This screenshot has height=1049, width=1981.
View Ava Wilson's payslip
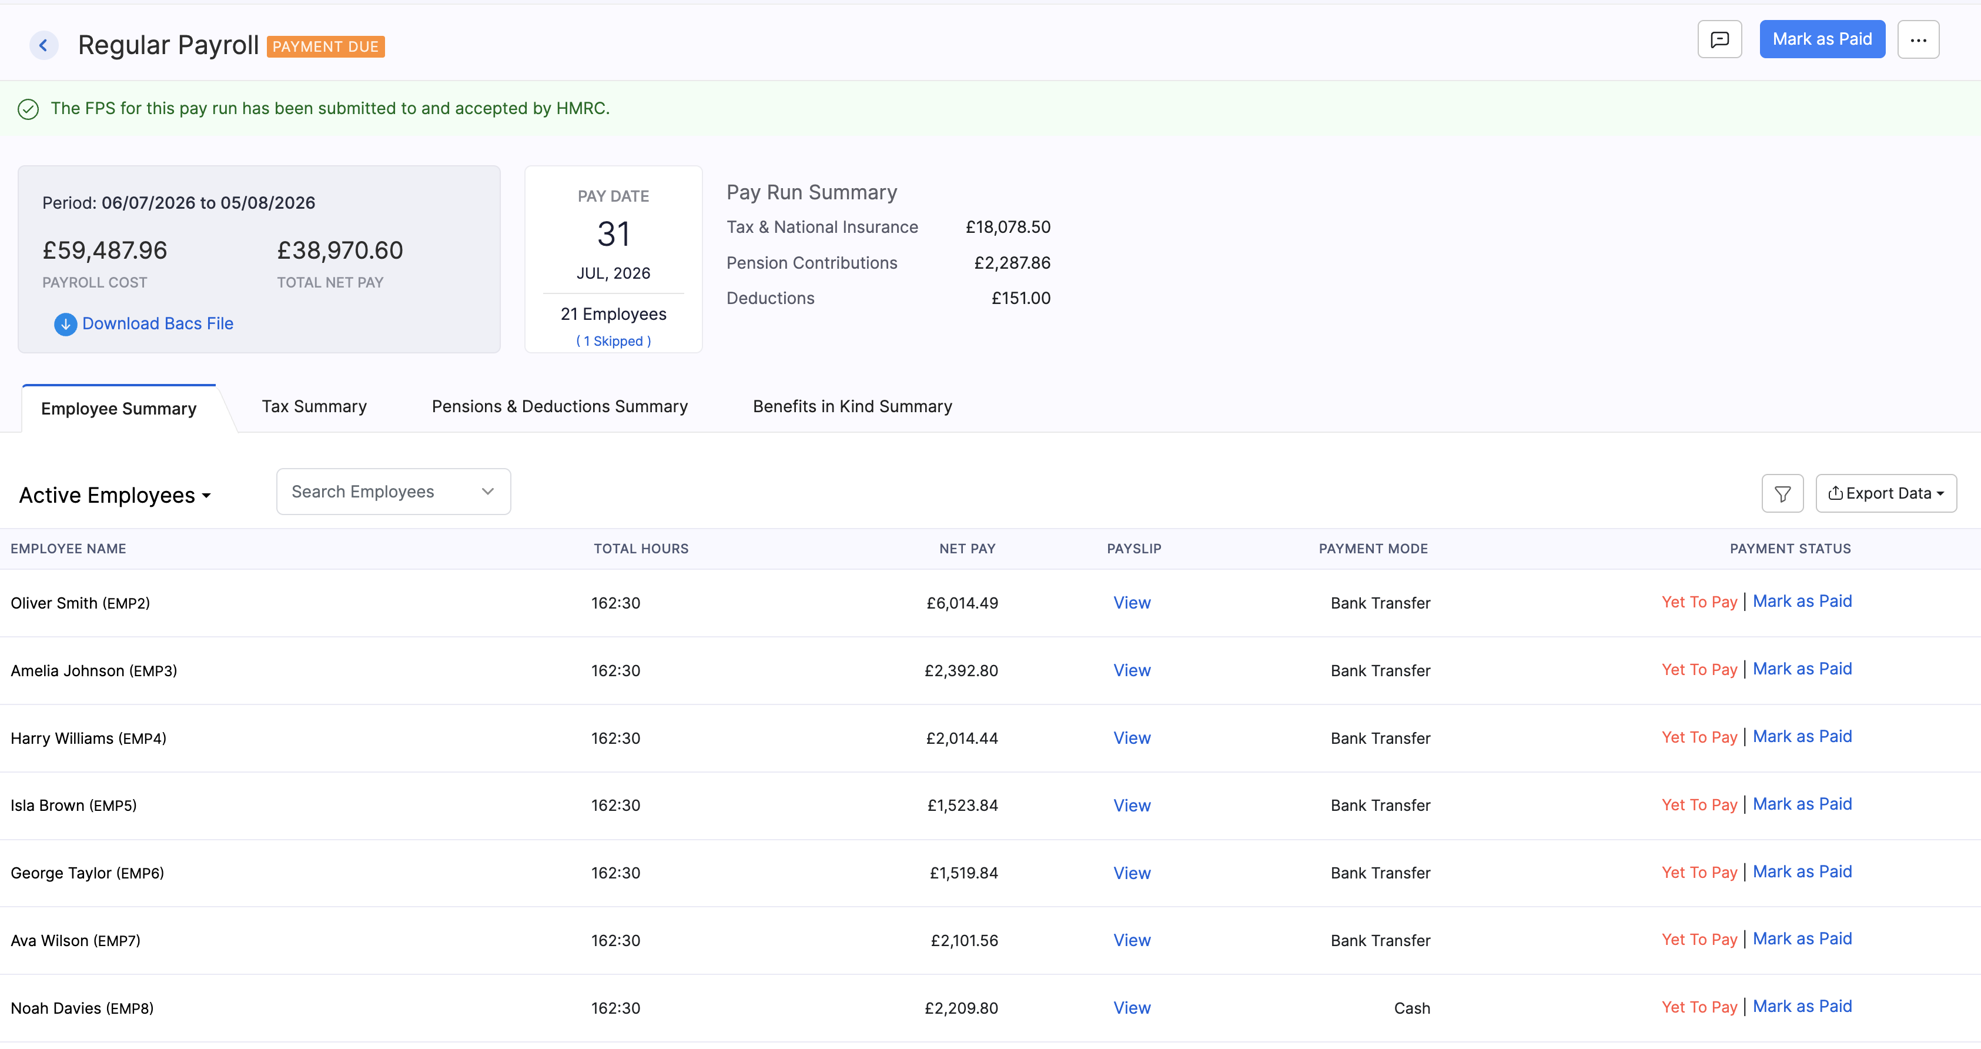coord(1131,941)
